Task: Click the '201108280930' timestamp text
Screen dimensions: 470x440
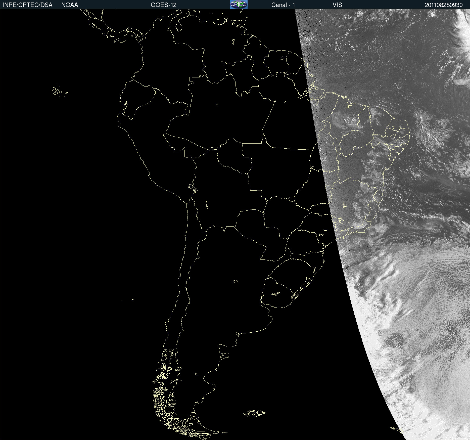Action: click(x=444, y=5)
